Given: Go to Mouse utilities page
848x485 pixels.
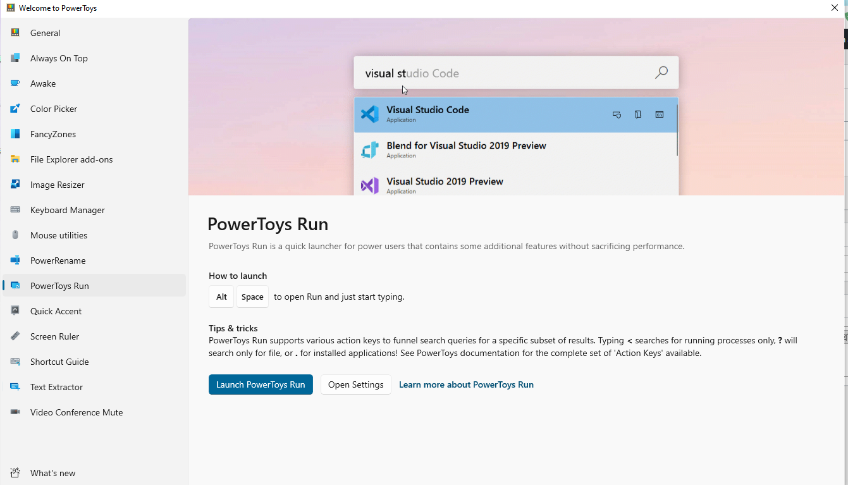Looking at the screenshot, I should (59, 235).
